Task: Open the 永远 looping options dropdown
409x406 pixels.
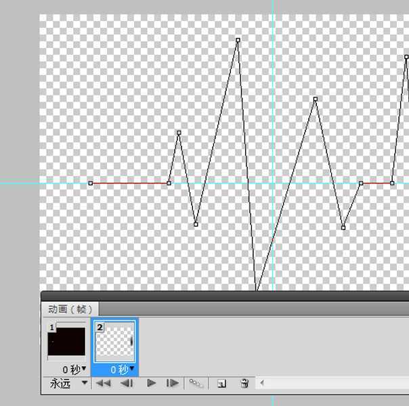Action: (85, 383)
